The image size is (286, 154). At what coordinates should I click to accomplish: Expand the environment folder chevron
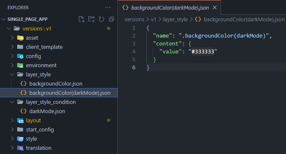(12, 65)
